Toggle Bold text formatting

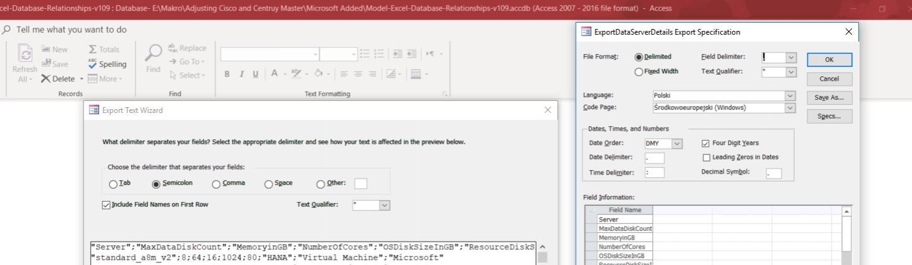227,74
